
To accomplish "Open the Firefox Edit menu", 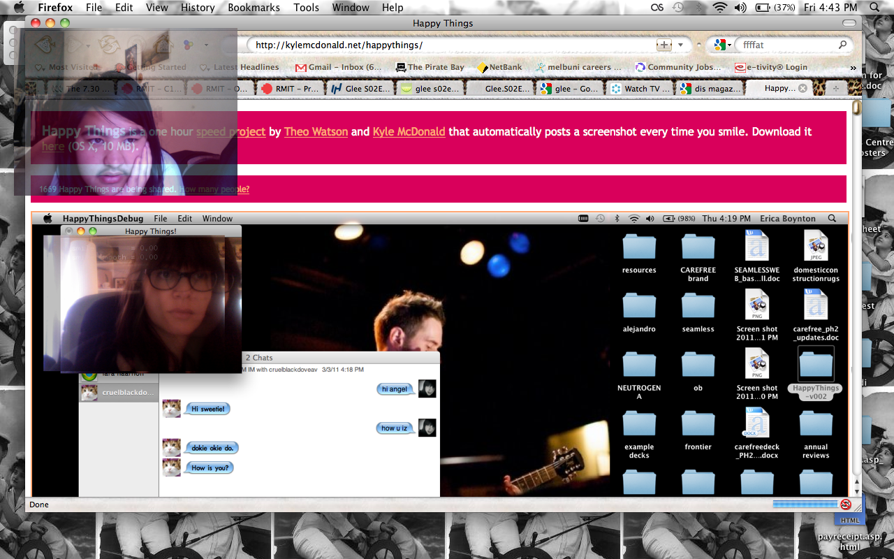I will (124, 8).
